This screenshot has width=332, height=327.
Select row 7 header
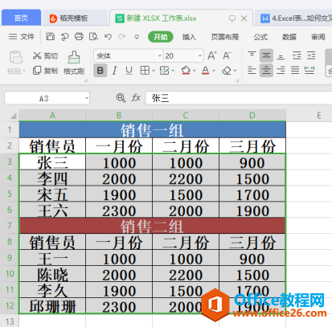pos(10,226)
